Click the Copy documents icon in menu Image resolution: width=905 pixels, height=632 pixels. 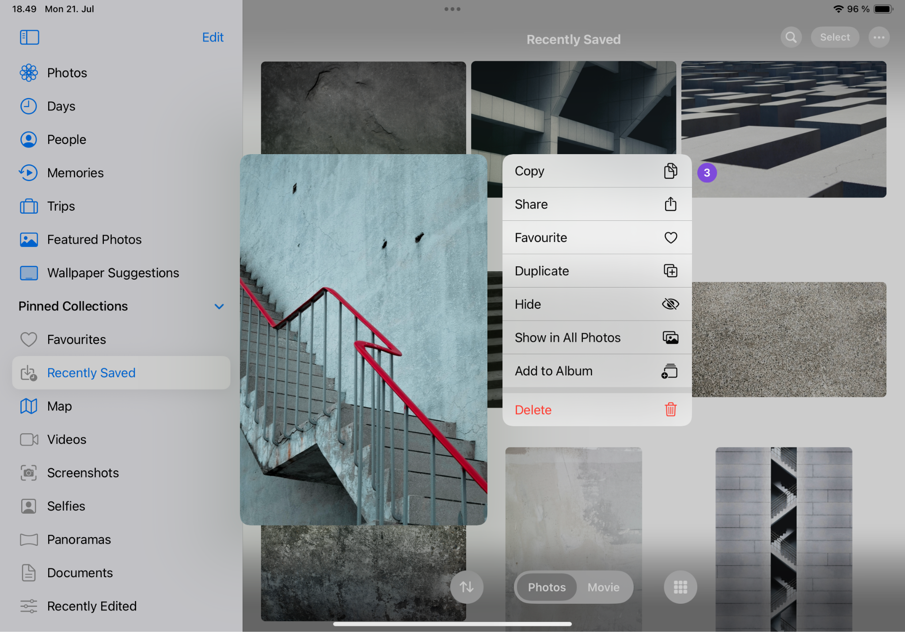click(670, 171)
